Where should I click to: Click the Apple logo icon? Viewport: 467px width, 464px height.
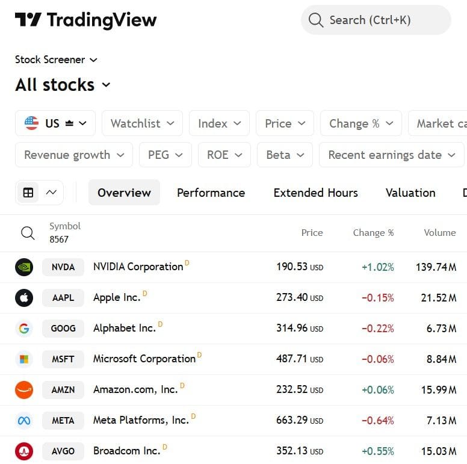click(x=24, y=297)
